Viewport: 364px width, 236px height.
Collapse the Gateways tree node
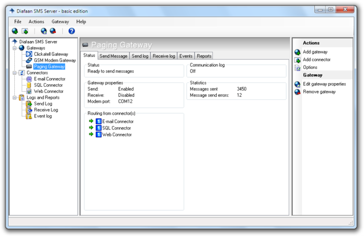click(15, 48)
